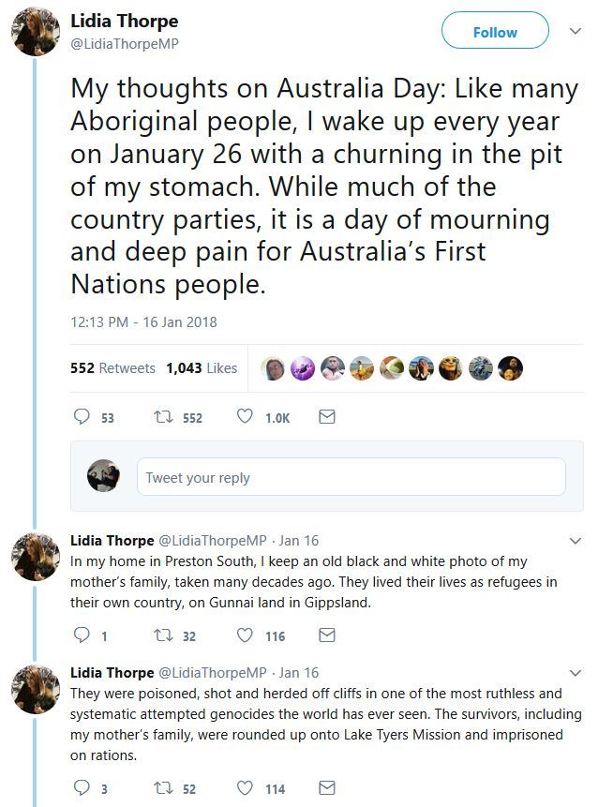Click the Tweet your reply field

[x=351, y=477]
